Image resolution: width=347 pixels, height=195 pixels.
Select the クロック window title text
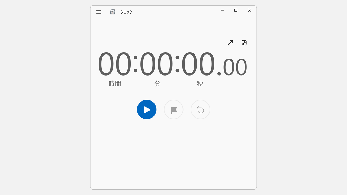click(126, 12)
